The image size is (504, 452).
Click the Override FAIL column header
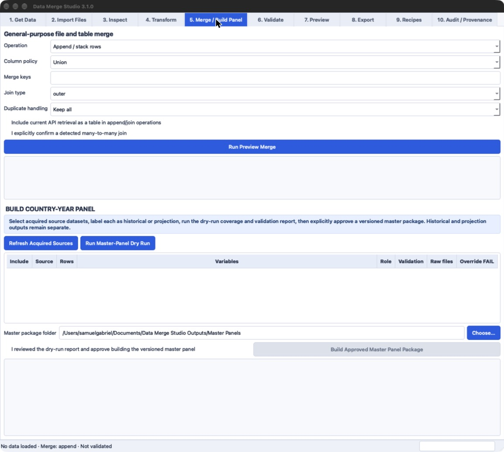[x=476, y=261]
